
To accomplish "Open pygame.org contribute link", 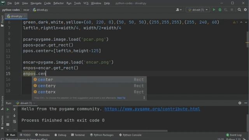I will point(152,109).
